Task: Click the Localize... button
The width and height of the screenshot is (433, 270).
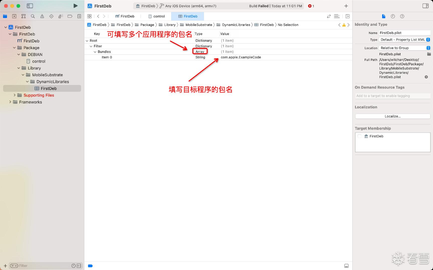Action: [x=393, y=116]
